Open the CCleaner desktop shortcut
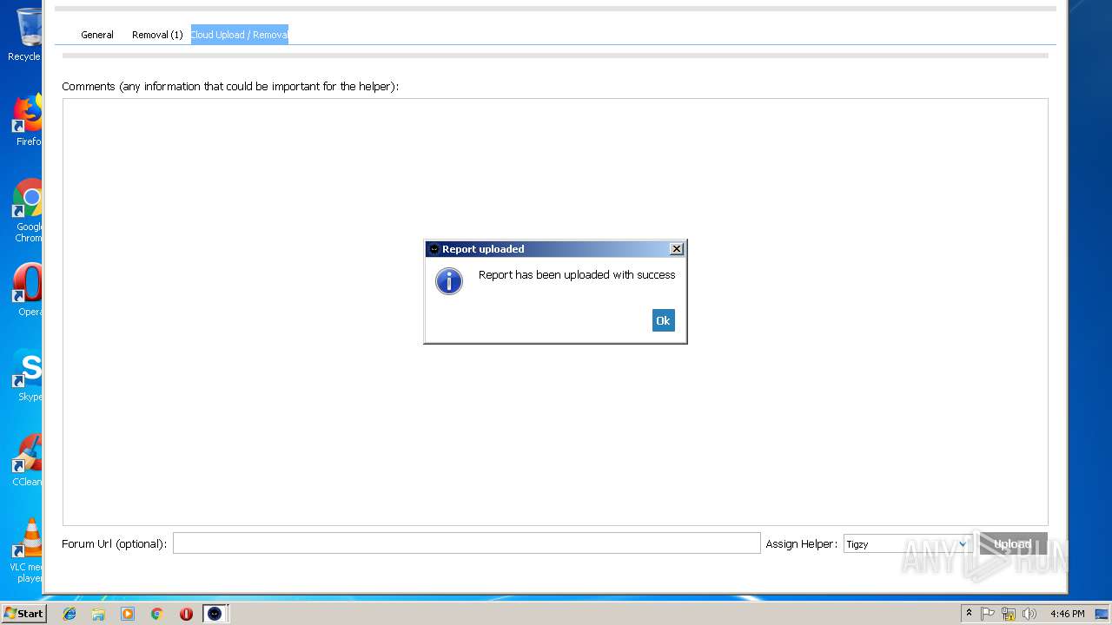1112x625 pixels. tap(27, 460)
